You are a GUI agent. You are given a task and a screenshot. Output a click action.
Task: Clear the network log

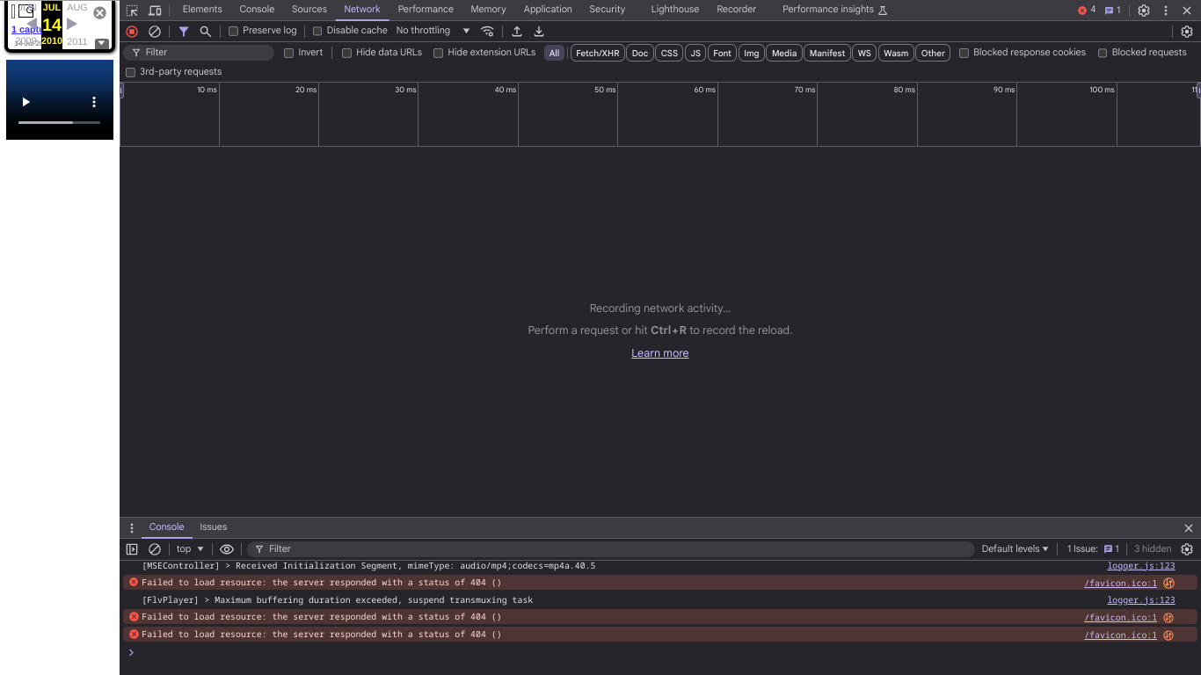155,31
